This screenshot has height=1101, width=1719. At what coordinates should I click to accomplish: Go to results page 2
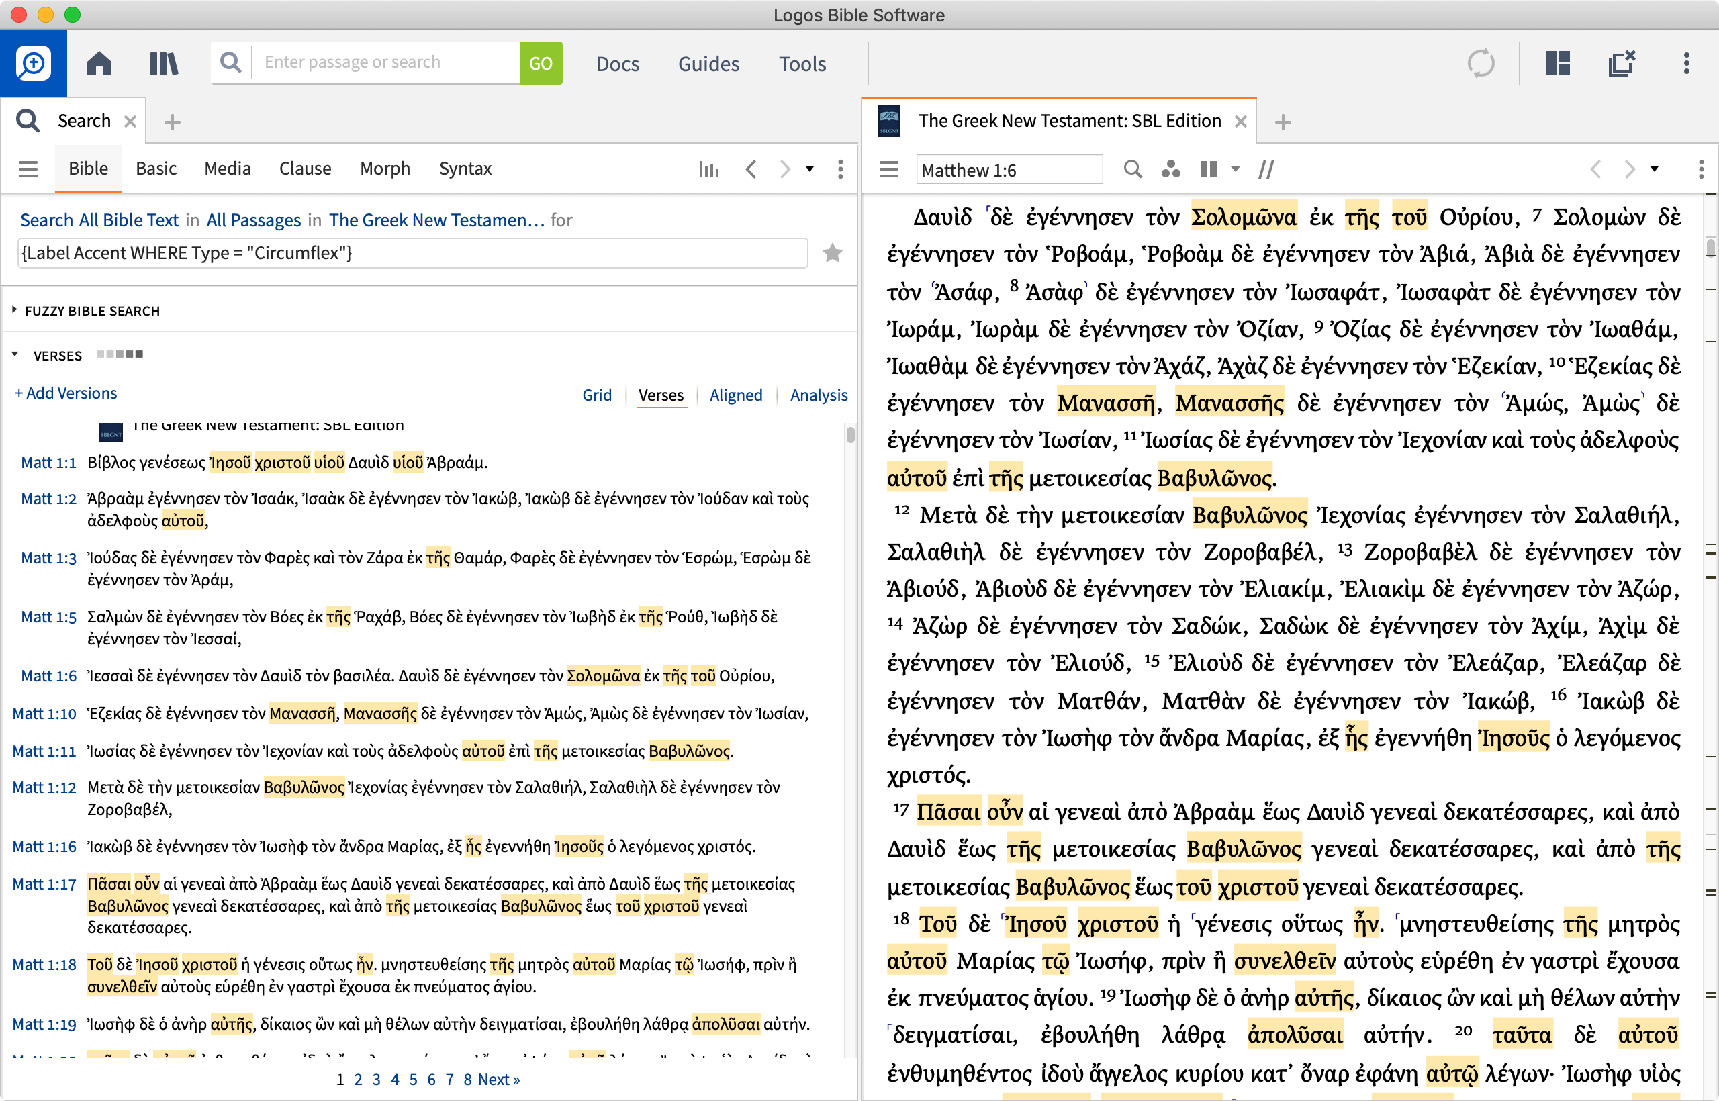359,1079
